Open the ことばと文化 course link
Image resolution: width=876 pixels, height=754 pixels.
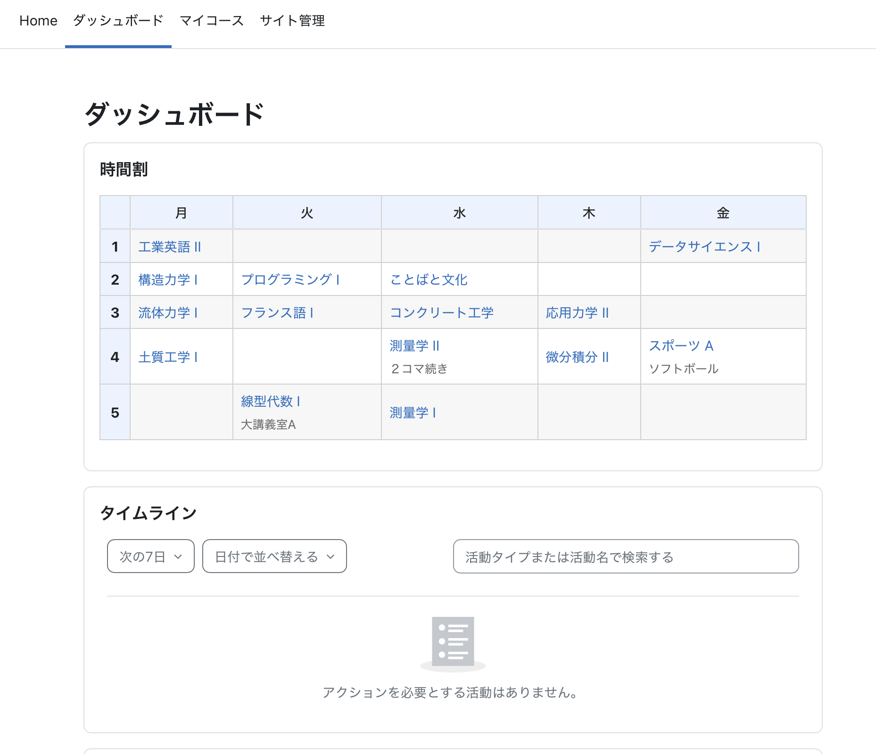point(429,280)
